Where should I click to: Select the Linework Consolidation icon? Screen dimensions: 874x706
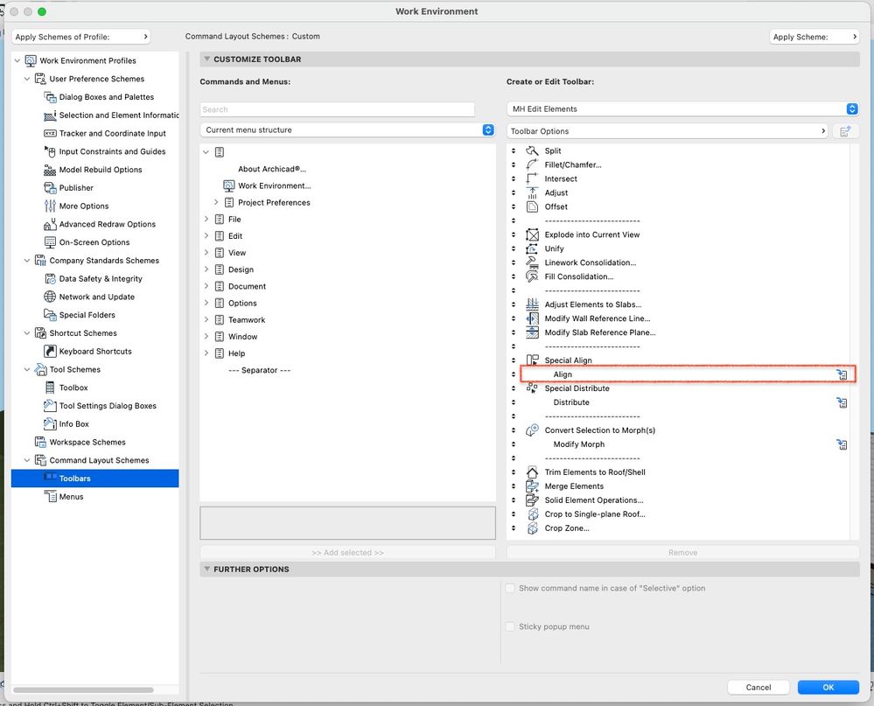[532, 262]
